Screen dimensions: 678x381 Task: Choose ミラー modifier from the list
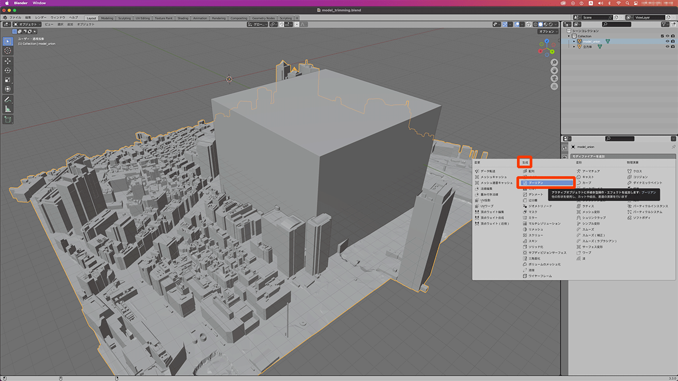click(x=533, y=217)
